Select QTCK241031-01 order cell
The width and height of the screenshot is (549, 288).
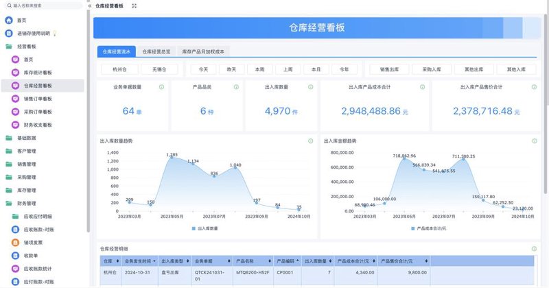[213, 276]
